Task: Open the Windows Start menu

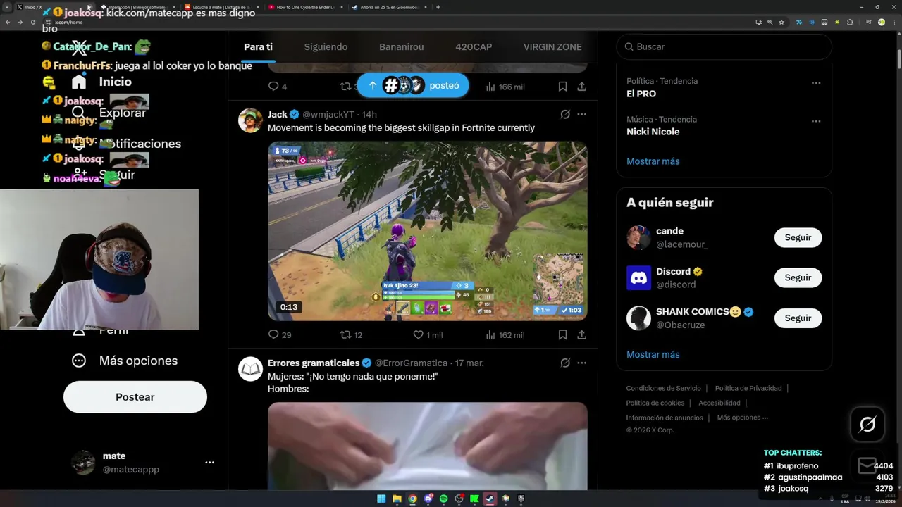Action: click(381, 499)
